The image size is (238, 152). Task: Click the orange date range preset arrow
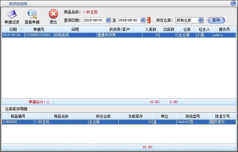(149, 20)
